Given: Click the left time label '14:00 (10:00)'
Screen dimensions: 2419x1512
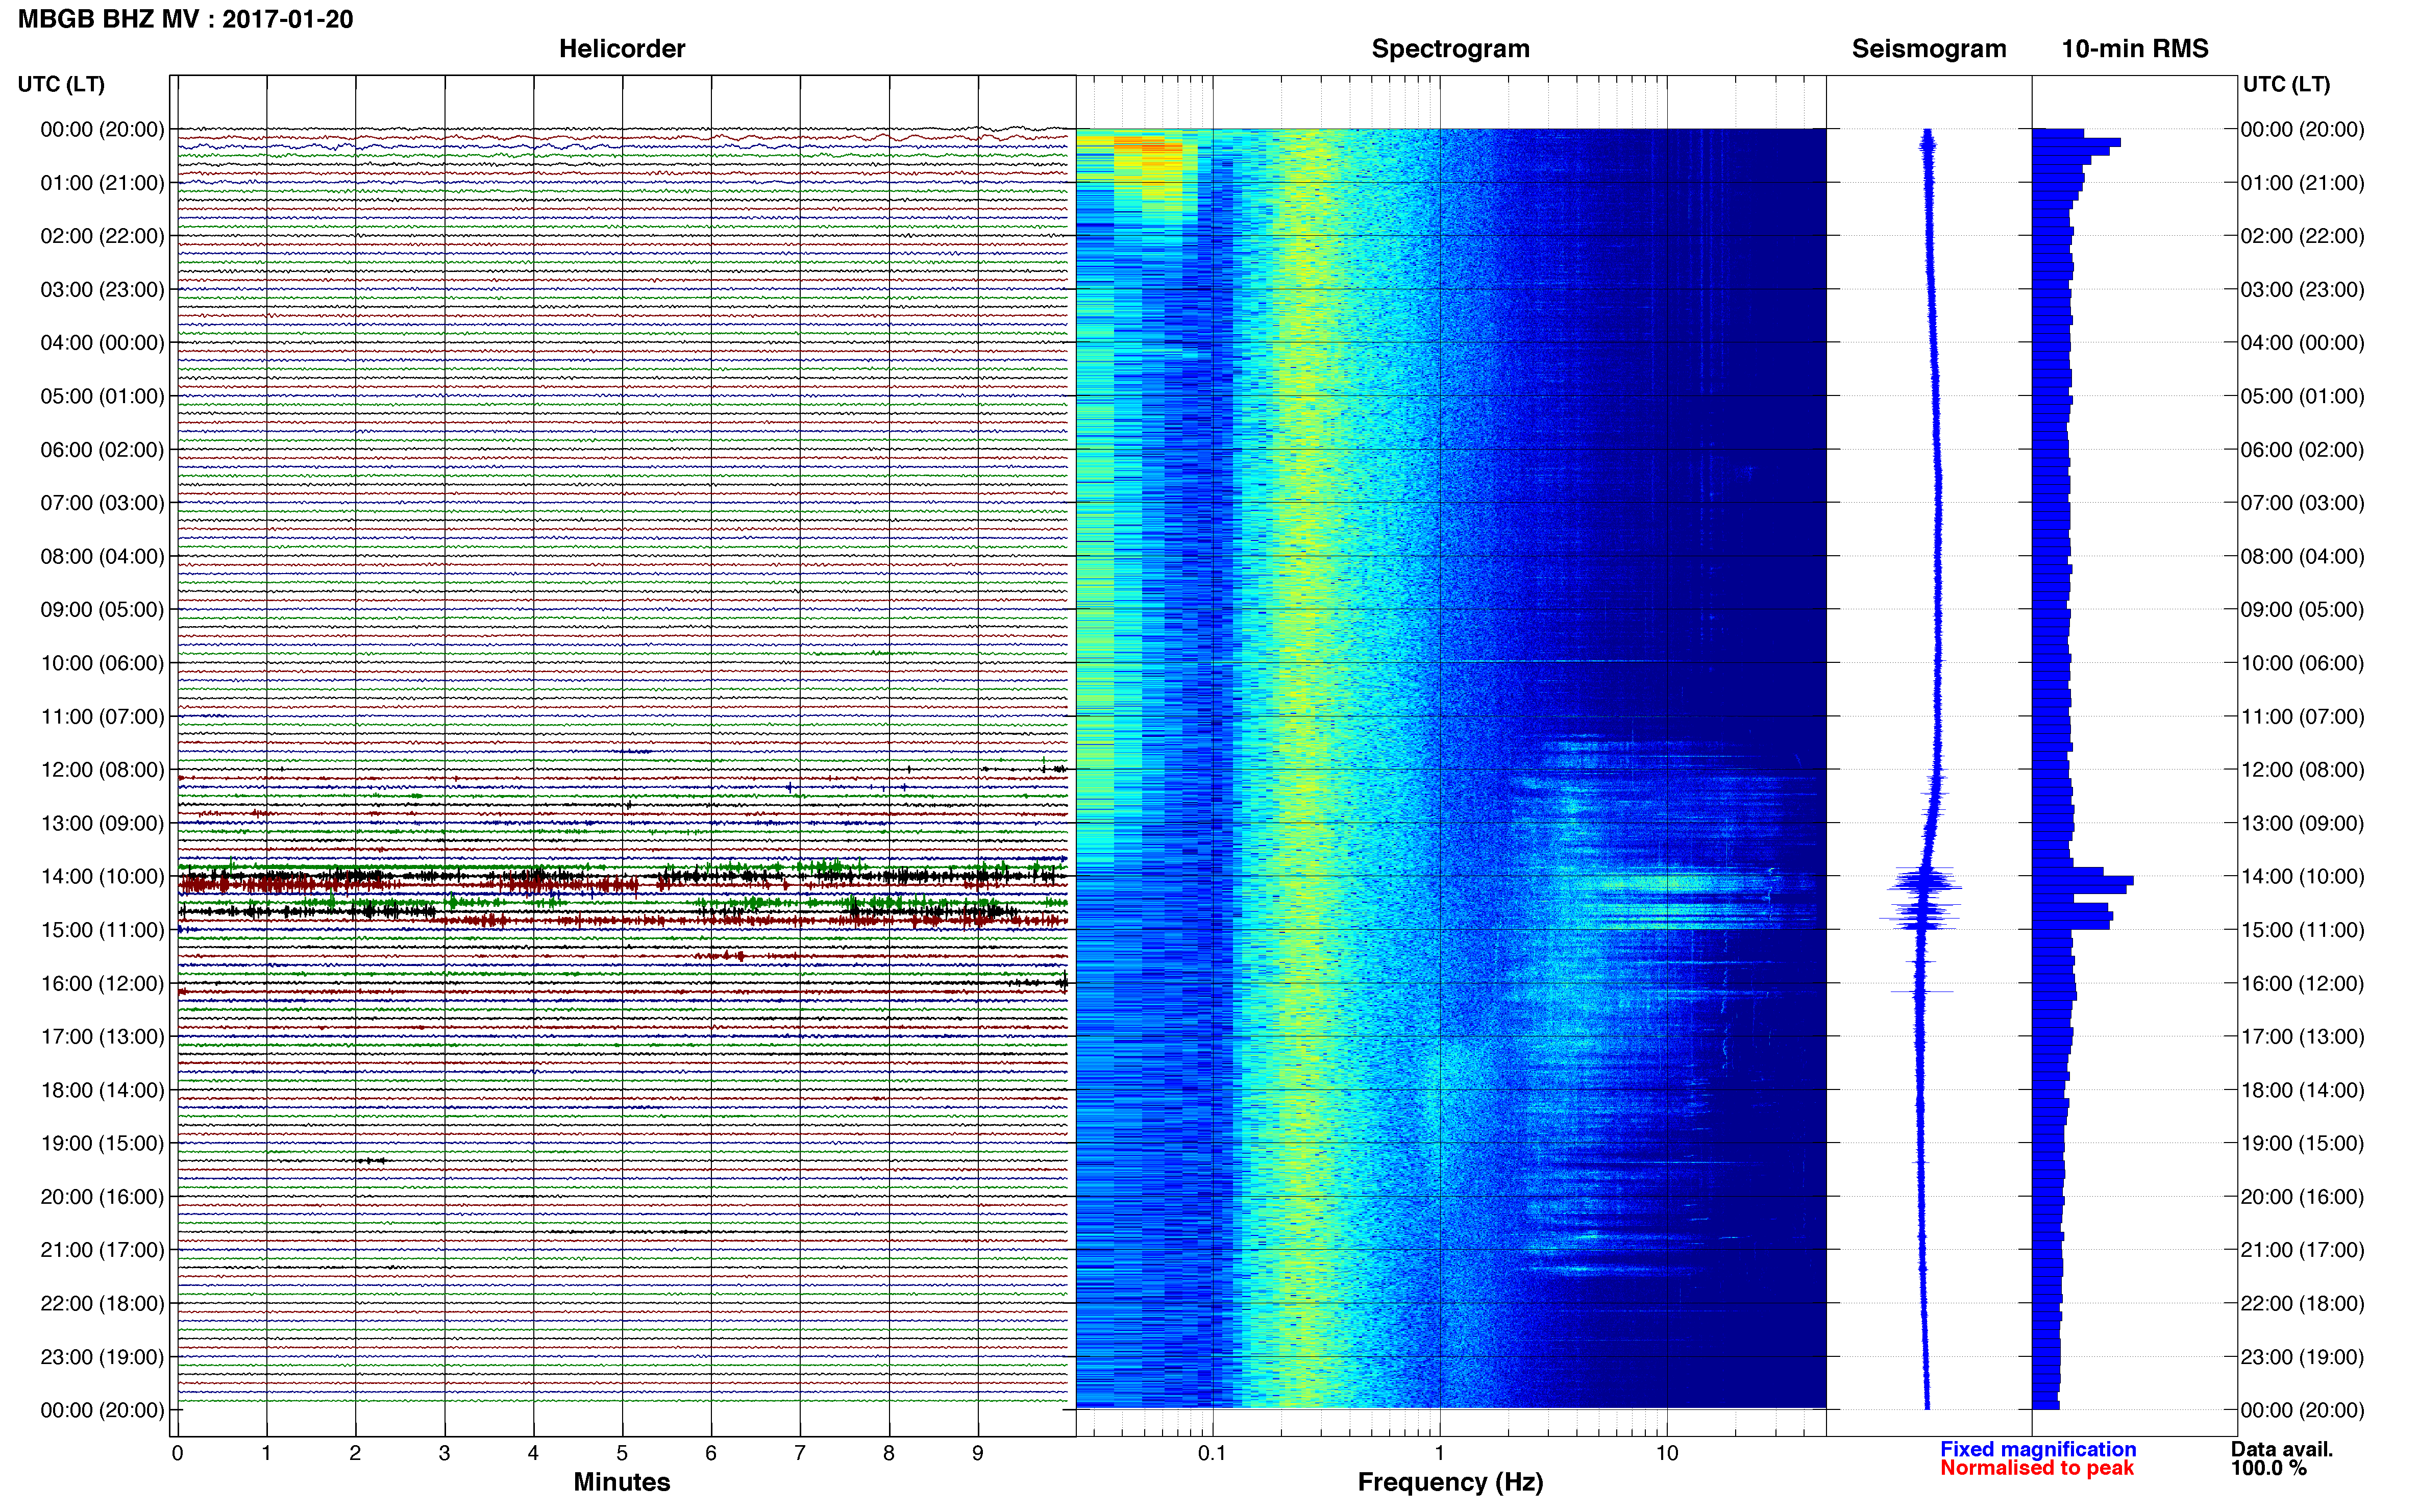Looking at the screenshot, I should coord(102,877).
